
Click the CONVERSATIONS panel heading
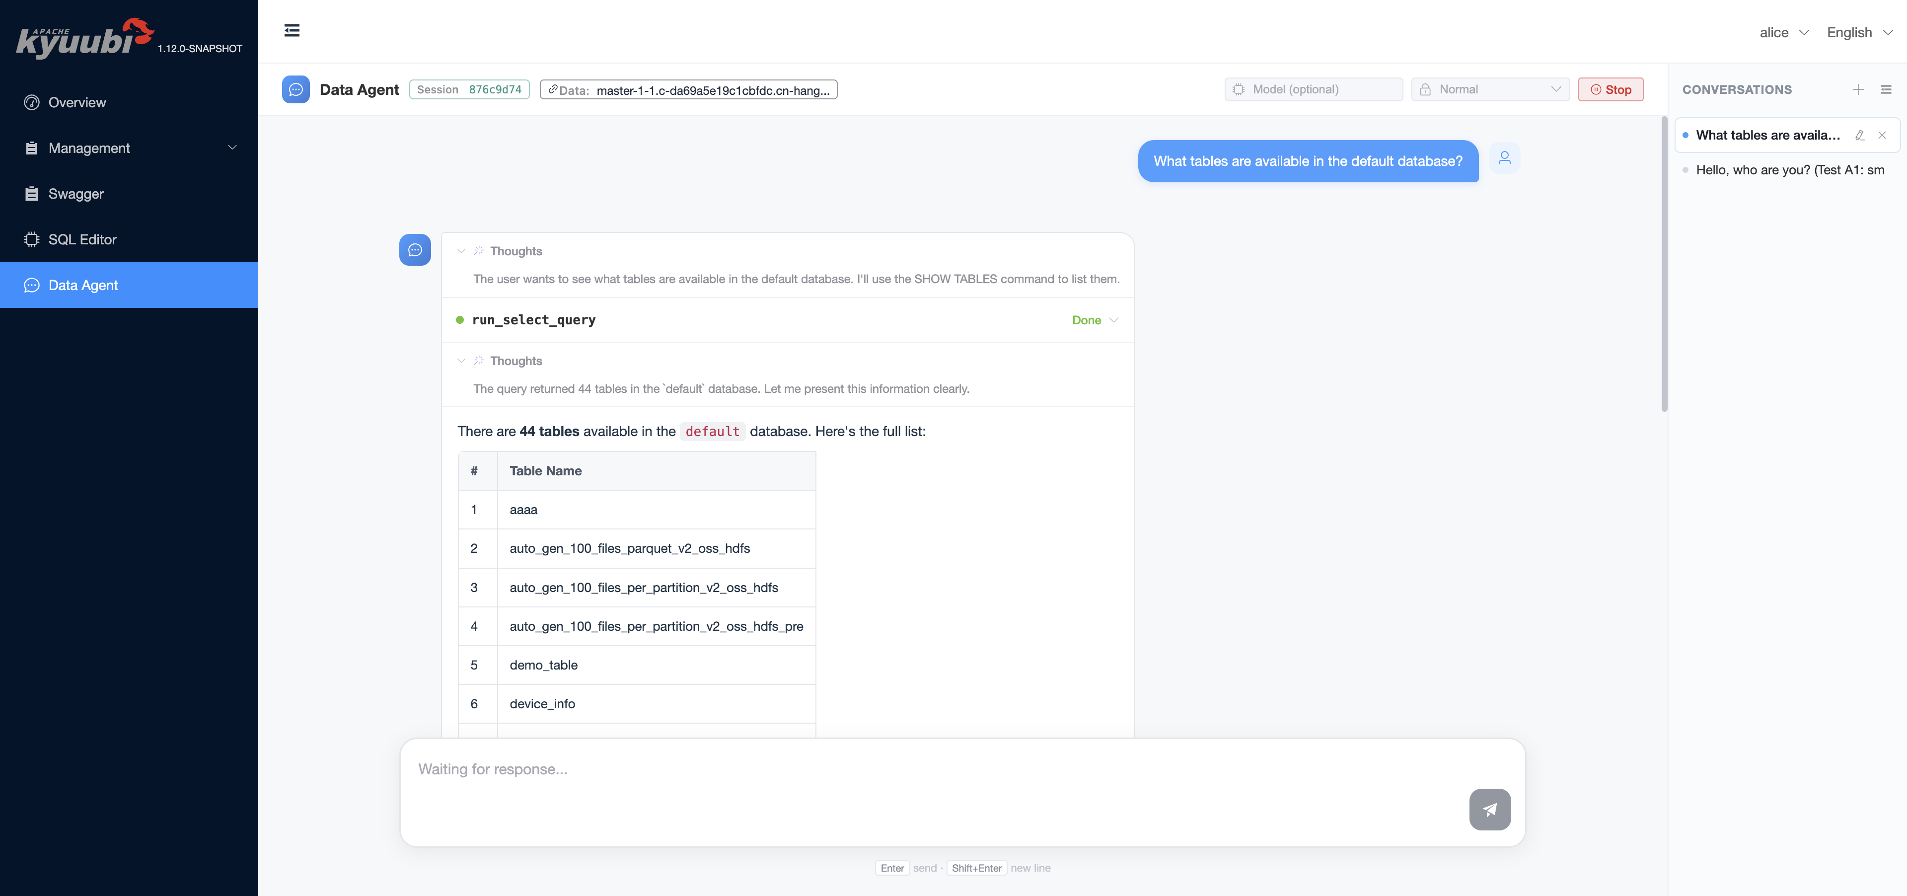point(1737,89)
